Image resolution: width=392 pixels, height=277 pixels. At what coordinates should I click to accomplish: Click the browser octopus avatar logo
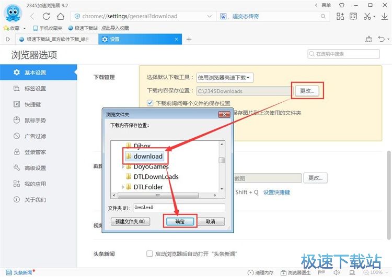pos(13,13)
